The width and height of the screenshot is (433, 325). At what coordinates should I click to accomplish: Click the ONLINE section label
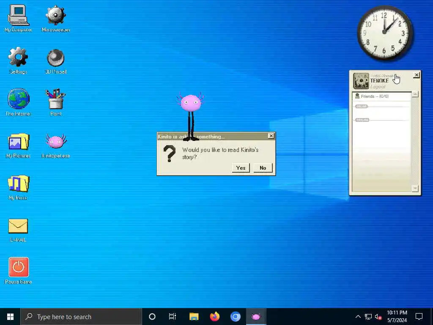pyautogui.click(x=362, y=106)
